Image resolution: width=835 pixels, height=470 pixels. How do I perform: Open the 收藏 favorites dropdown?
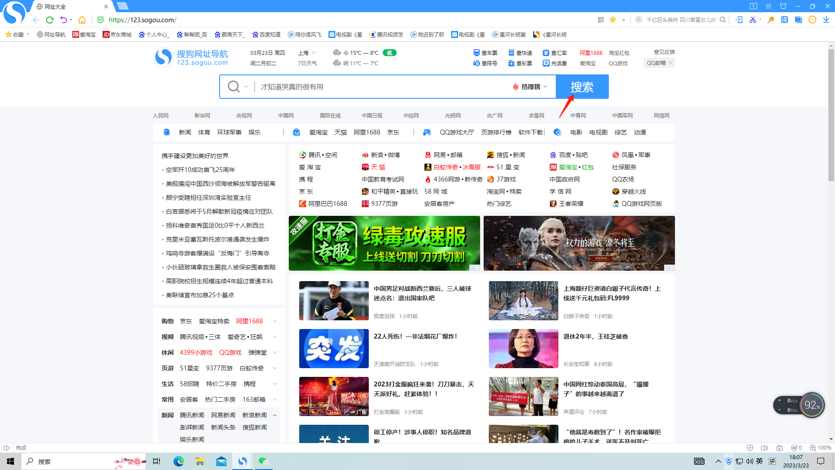pos(17,34)
